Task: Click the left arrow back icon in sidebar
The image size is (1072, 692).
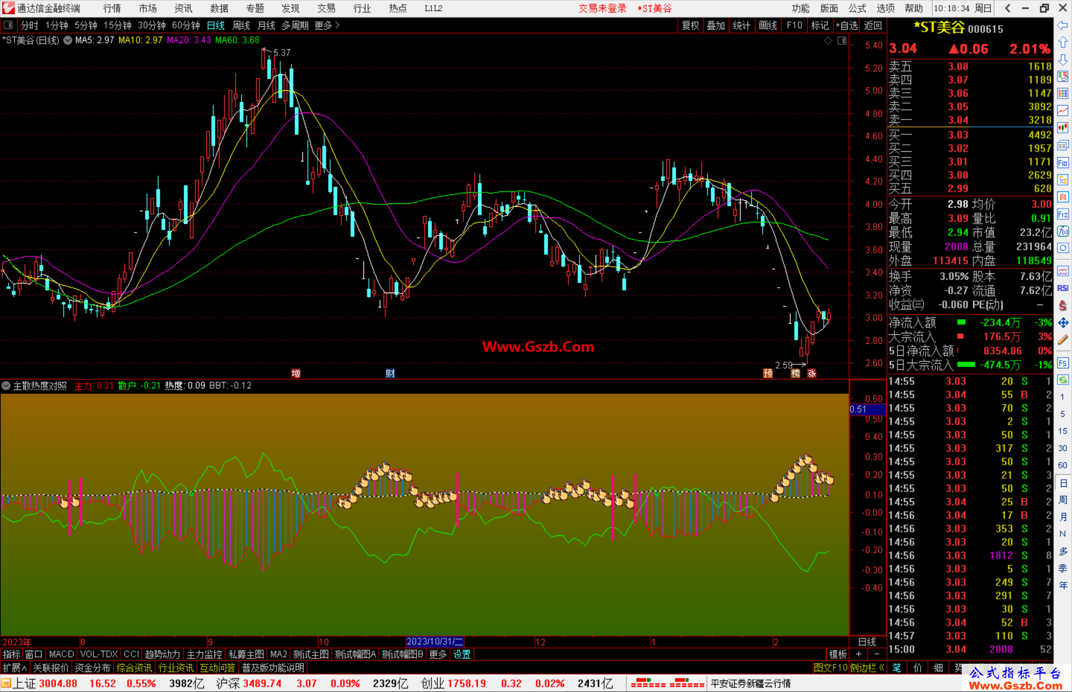Action: click(1063, 25)
